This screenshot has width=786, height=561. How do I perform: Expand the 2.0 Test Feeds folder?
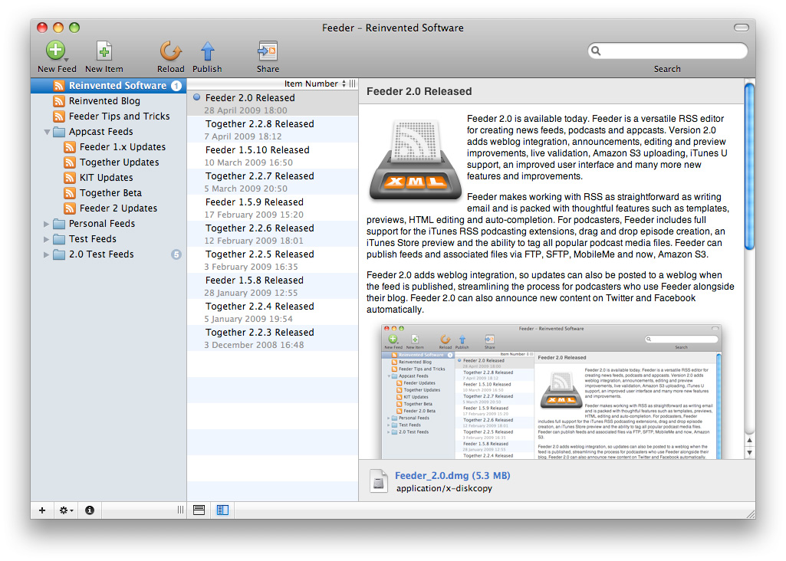tap(46, 254)
